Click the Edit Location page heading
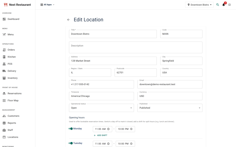Screen dimensions: 236x147 coord(89,20)
